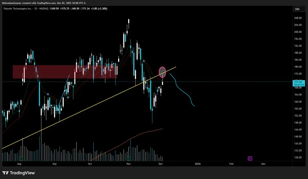Click the August earnings E marker

[21, 158]
